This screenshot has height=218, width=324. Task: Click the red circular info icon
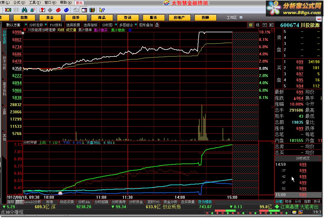[58, 10]
